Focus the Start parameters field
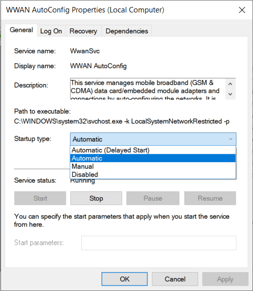This screenshot has height=291, width=253. tap(159, 243)
